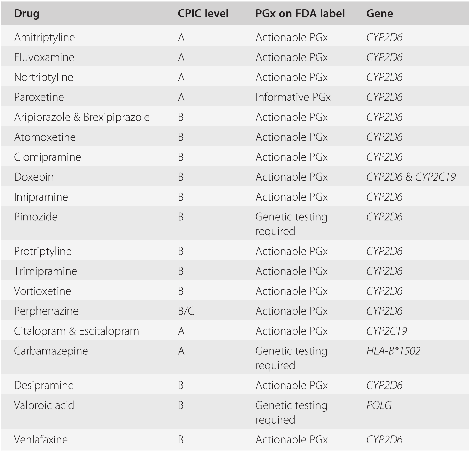Select Aripiprazole & Brexipiprazole cell
Viewport: 470px width, 453px height.
click(82, 117)
